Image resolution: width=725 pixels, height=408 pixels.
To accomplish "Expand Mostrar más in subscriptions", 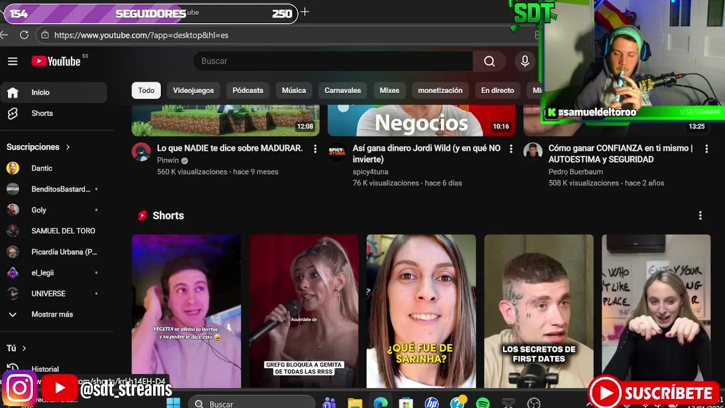I will (53, 314).
